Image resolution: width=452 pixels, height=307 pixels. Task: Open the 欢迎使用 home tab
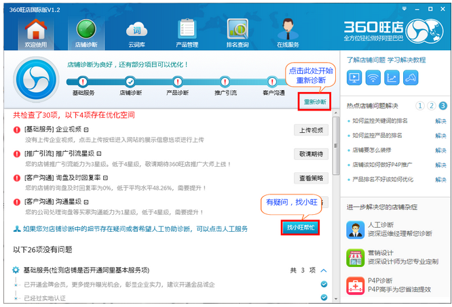coord(36,33)
